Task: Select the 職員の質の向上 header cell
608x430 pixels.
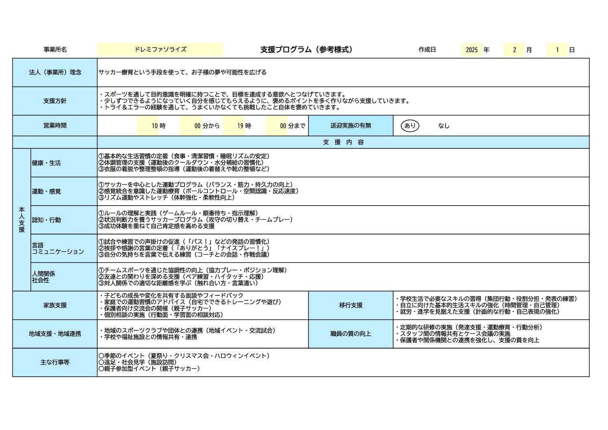Action: [351, 334]
